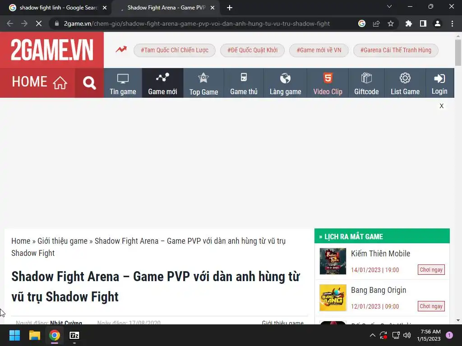The height and width of the screenshot is (346, 462).
Task: Go forward in browser history
Action: click(24, 23)
